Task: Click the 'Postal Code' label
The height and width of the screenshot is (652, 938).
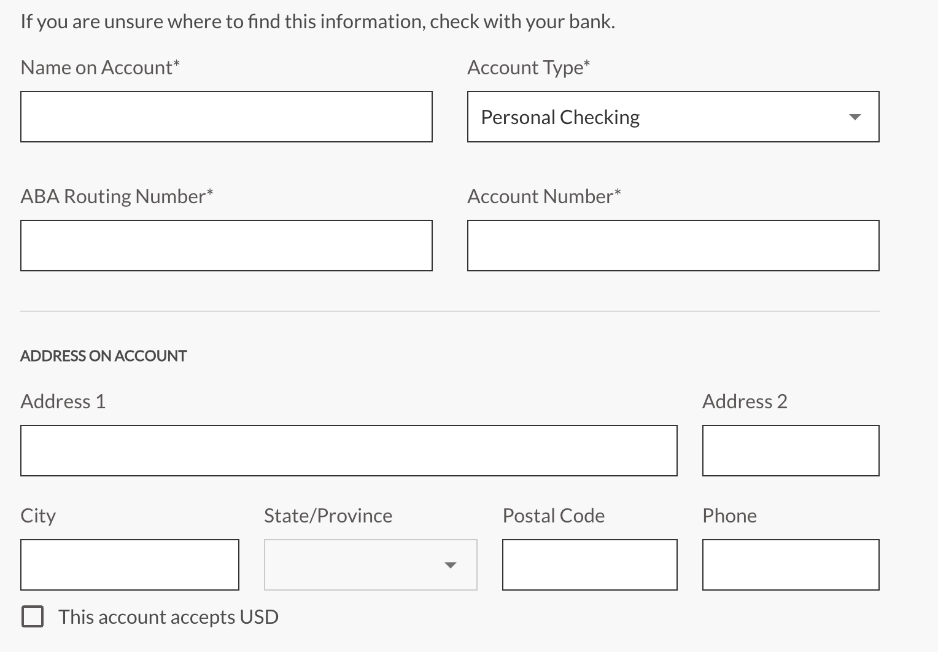Action: pos(553,516)
